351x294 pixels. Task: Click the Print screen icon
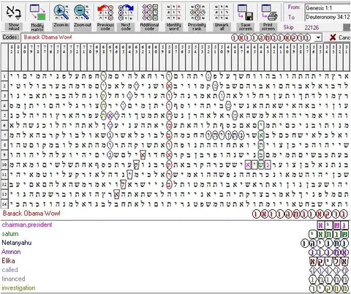pos(269,12)
